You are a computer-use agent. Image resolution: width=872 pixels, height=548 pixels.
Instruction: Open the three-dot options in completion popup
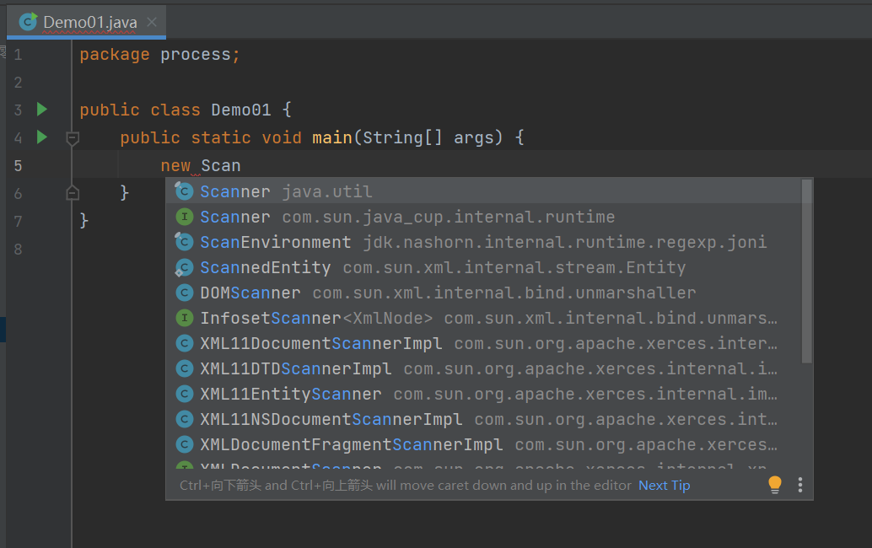click(800, 485)
